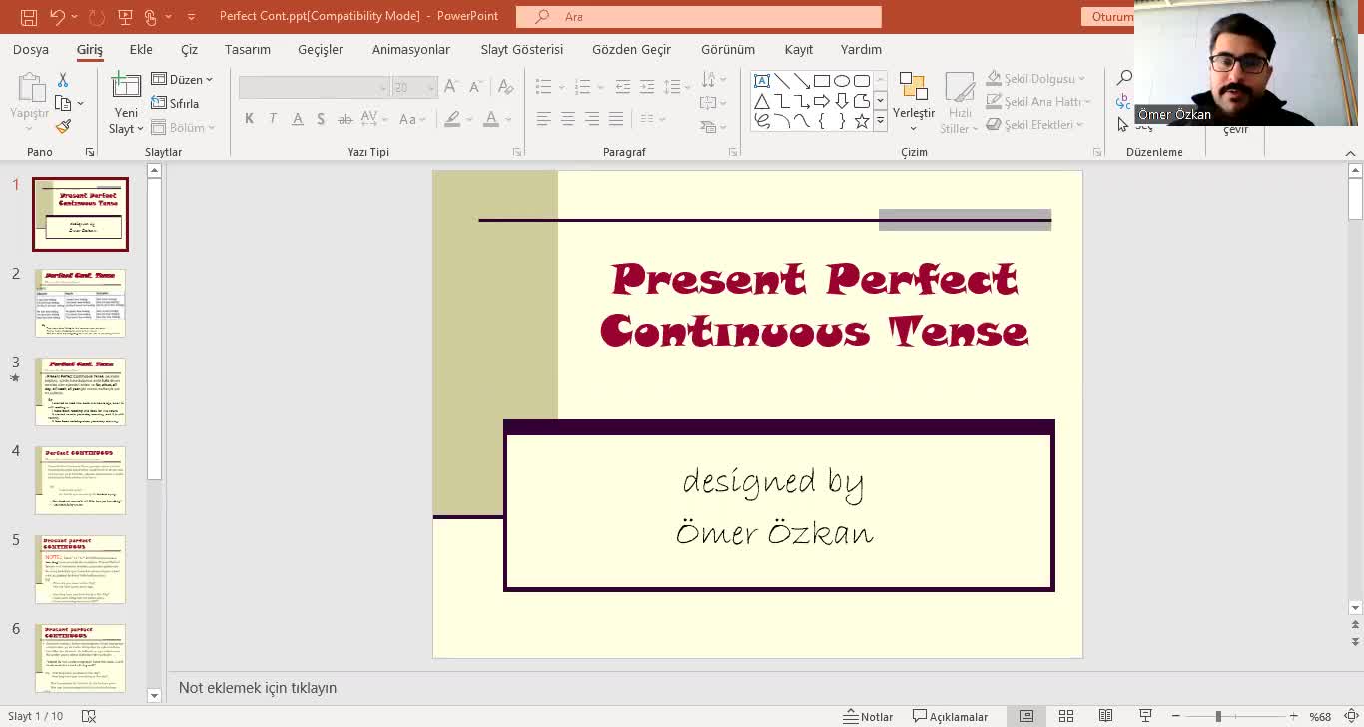Image resolution: width=1364 pixels, height=727 pixels.
Task: Collapse the ribbon chevron
Action: (1351, 153)
